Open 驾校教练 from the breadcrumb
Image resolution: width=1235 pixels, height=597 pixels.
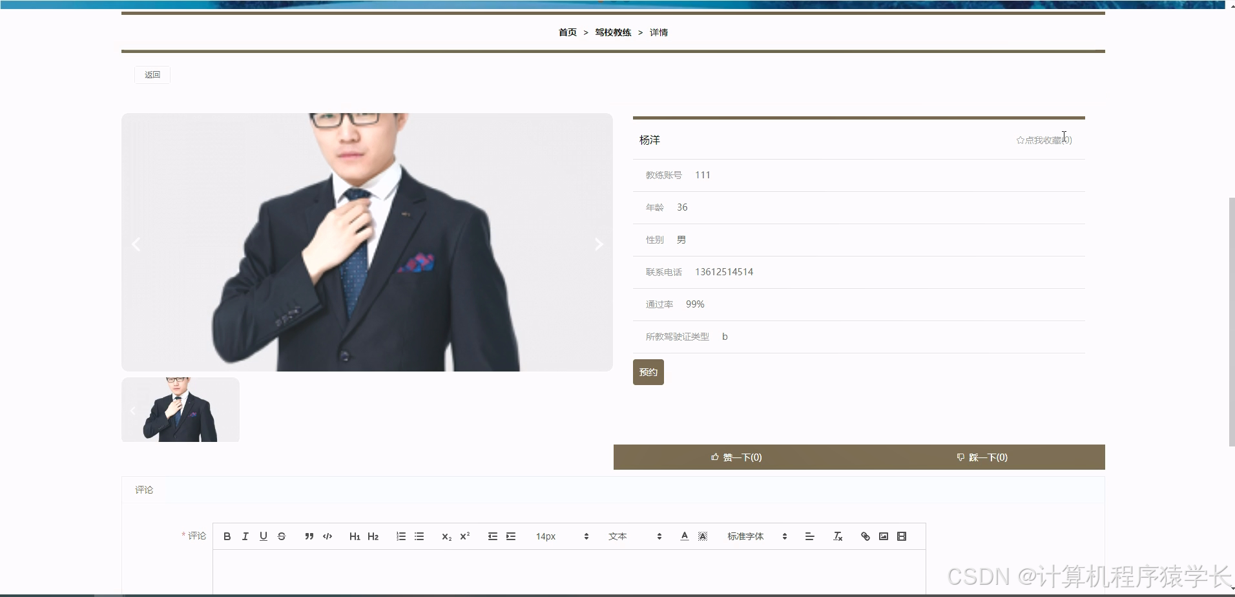612,32
